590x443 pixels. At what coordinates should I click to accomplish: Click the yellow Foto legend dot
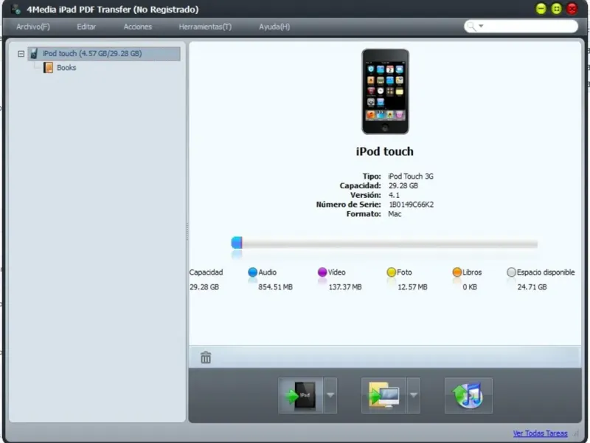click(392, 272)
